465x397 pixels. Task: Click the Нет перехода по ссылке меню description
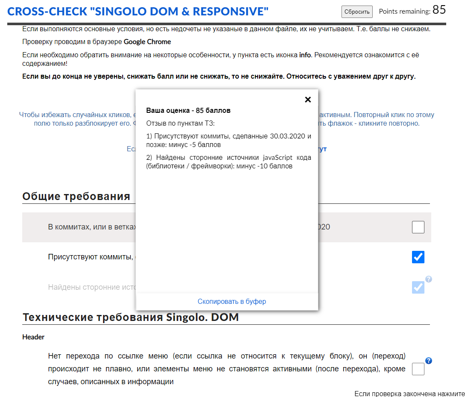[x=227, y=369]
